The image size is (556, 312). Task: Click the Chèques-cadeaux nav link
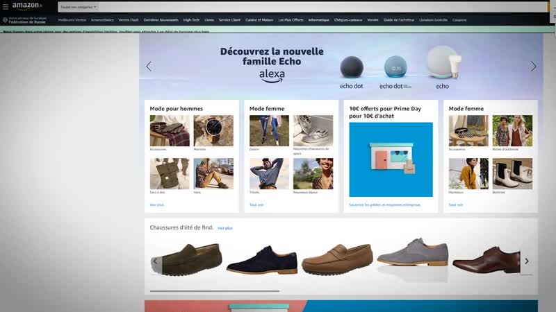tap(348, 20)
